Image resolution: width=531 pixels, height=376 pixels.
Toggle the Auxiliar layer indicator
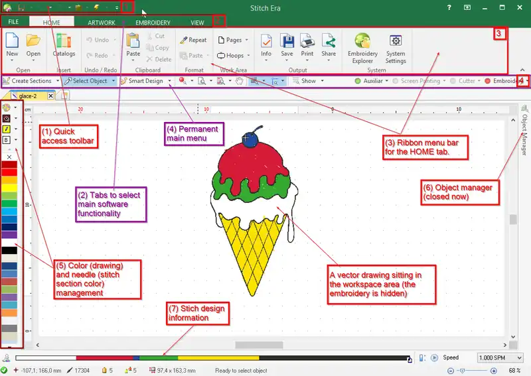tap(358, 81)
